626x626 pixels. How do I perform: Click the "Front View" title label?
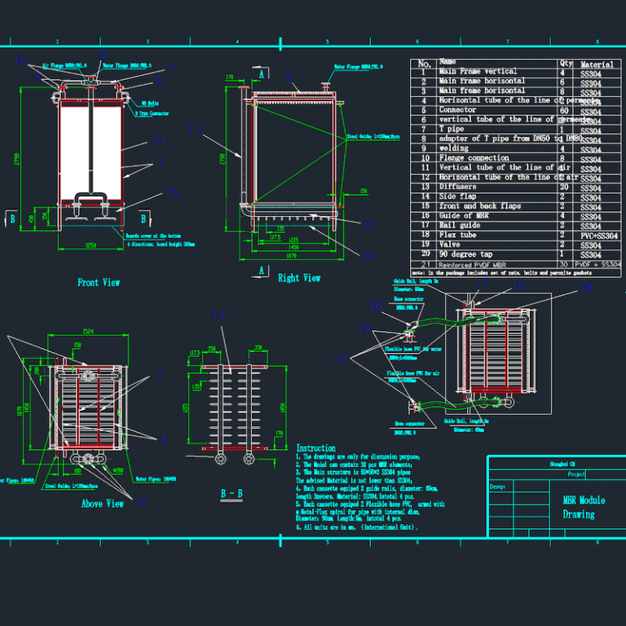click(99, 283)
